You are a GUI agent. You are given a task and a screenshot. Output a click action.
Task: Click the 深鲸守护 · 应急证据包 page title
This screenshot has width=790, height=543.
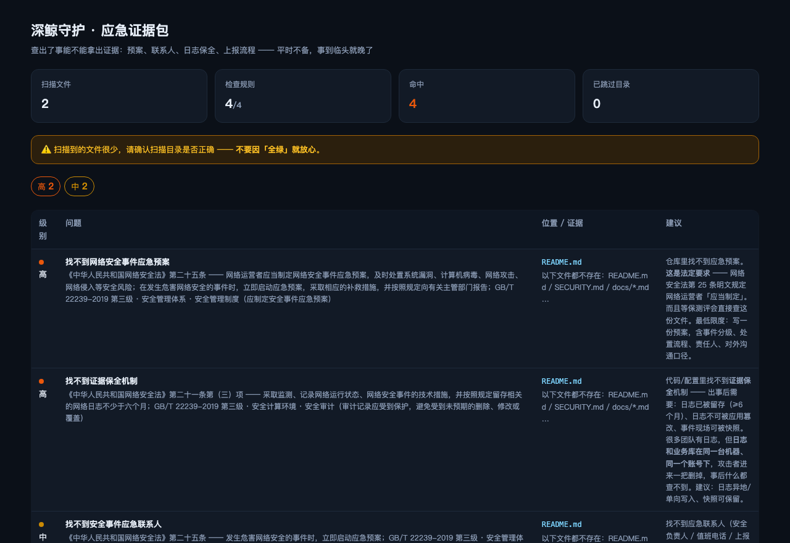pos(100,31)
